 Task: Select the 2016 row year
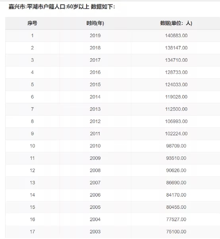click(x=95, y=72)
